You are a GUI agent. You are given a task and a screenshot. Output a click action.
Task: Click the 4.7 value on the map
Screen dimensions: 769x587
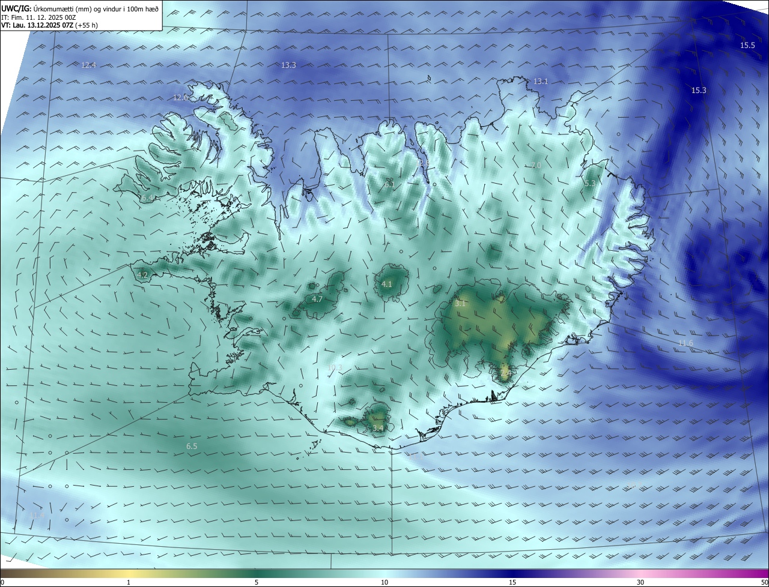point(317,299)
